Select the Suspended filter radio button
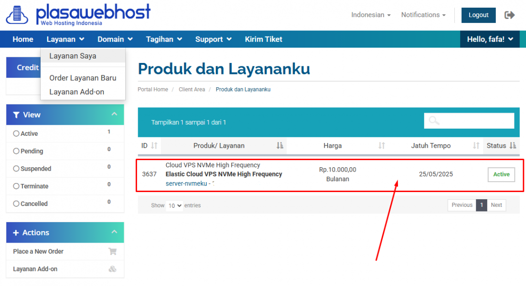Image resolution: width=526 pixels, height=286 pixels. [16, 168]
